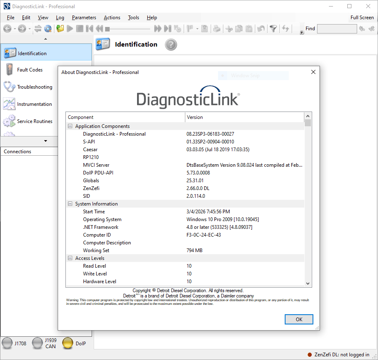
Task: Toggle the J1708 connection indicator
Action: click(7, 343)
